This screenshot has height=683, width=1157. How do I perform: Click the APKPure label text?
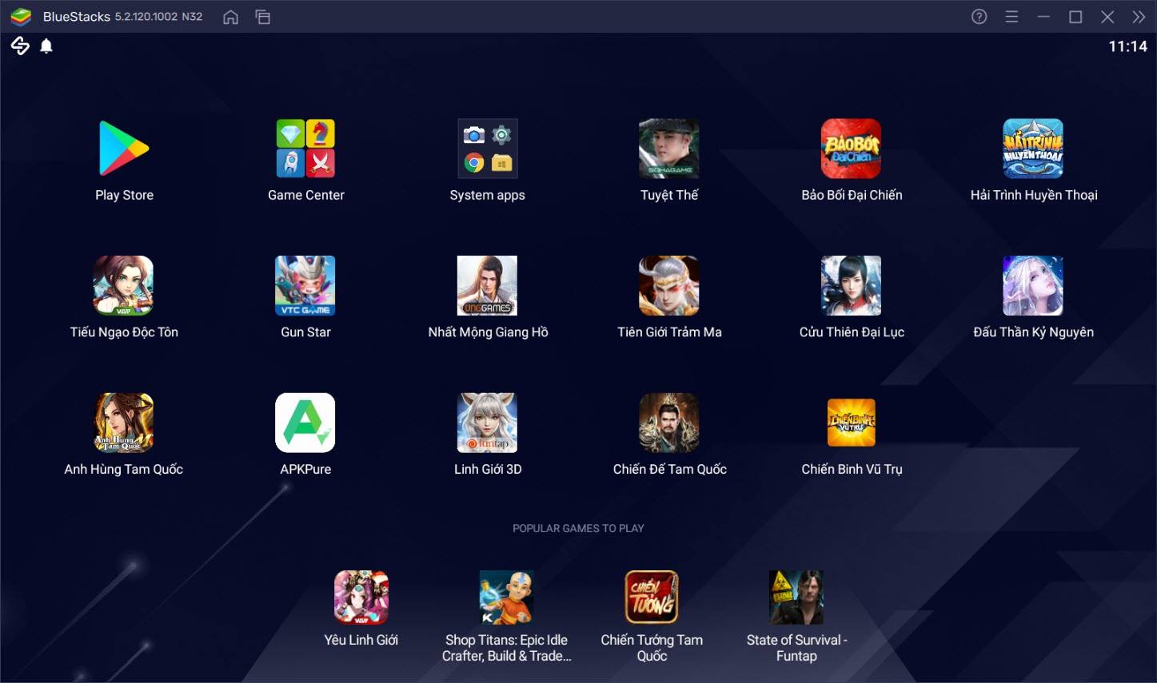pyautogui.click(x=305, y=469)
